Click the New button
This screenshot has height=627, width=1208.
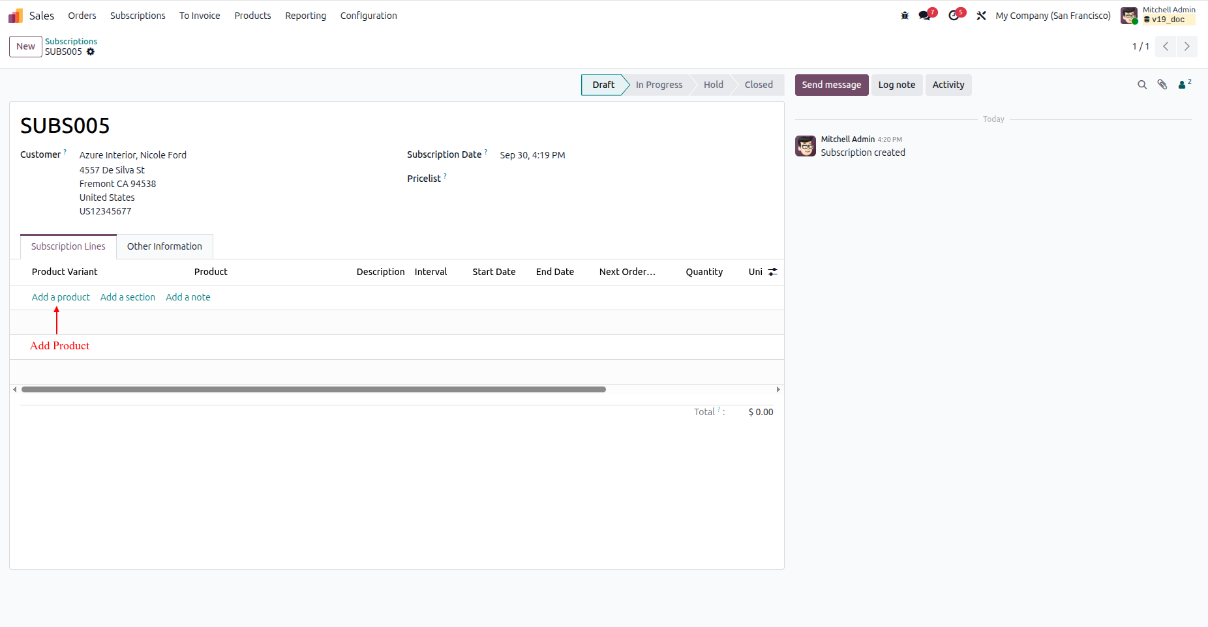click(x=25, y=46)
